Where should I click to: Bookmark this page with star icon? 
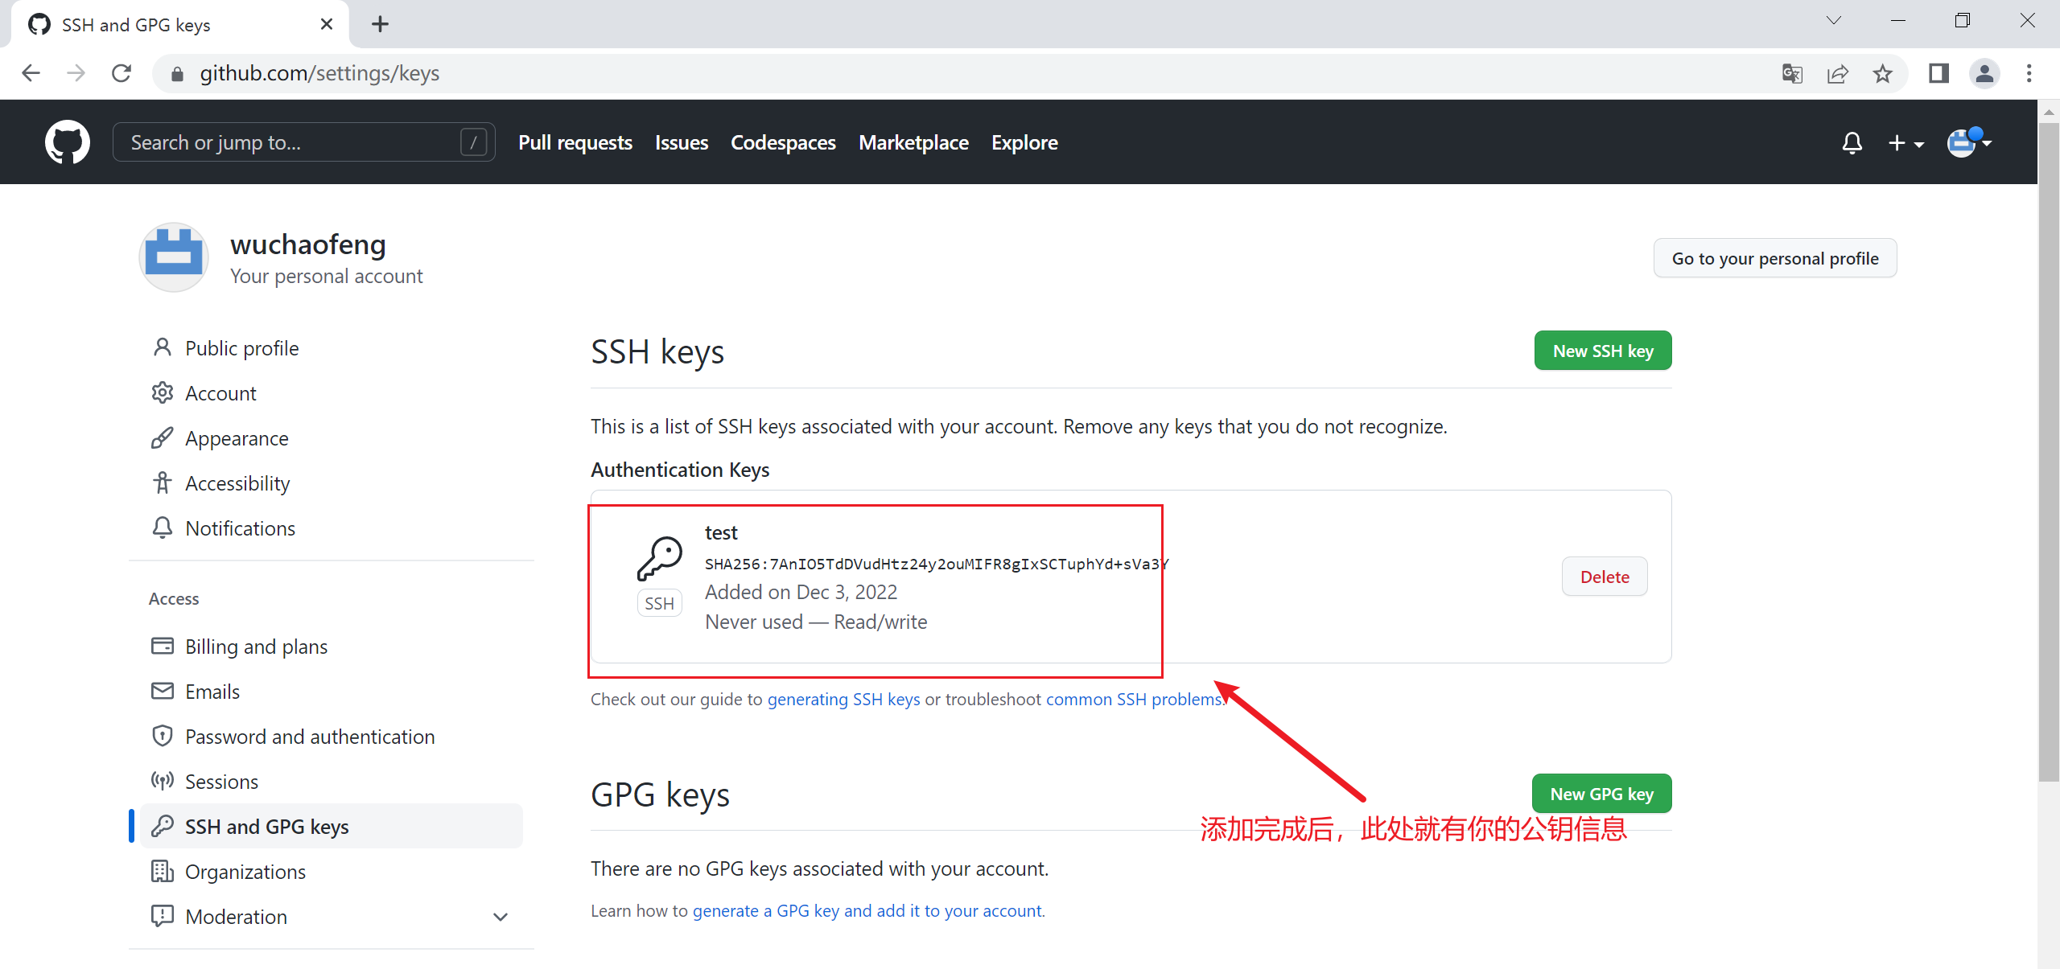(x=1882, y=74)
